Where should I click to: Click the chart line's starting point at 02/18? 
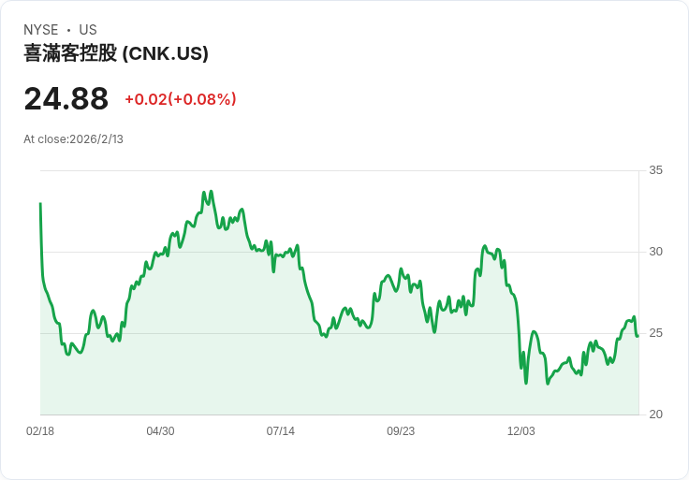pos(40,203)
